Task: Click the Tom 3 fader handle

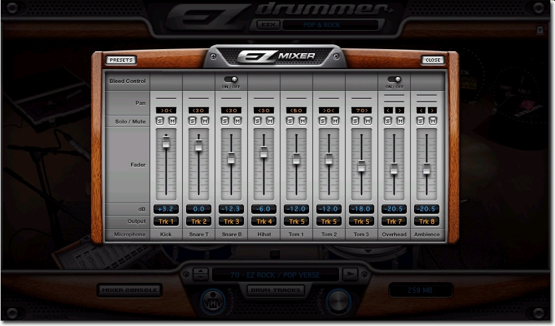Action: pos(362,166)
